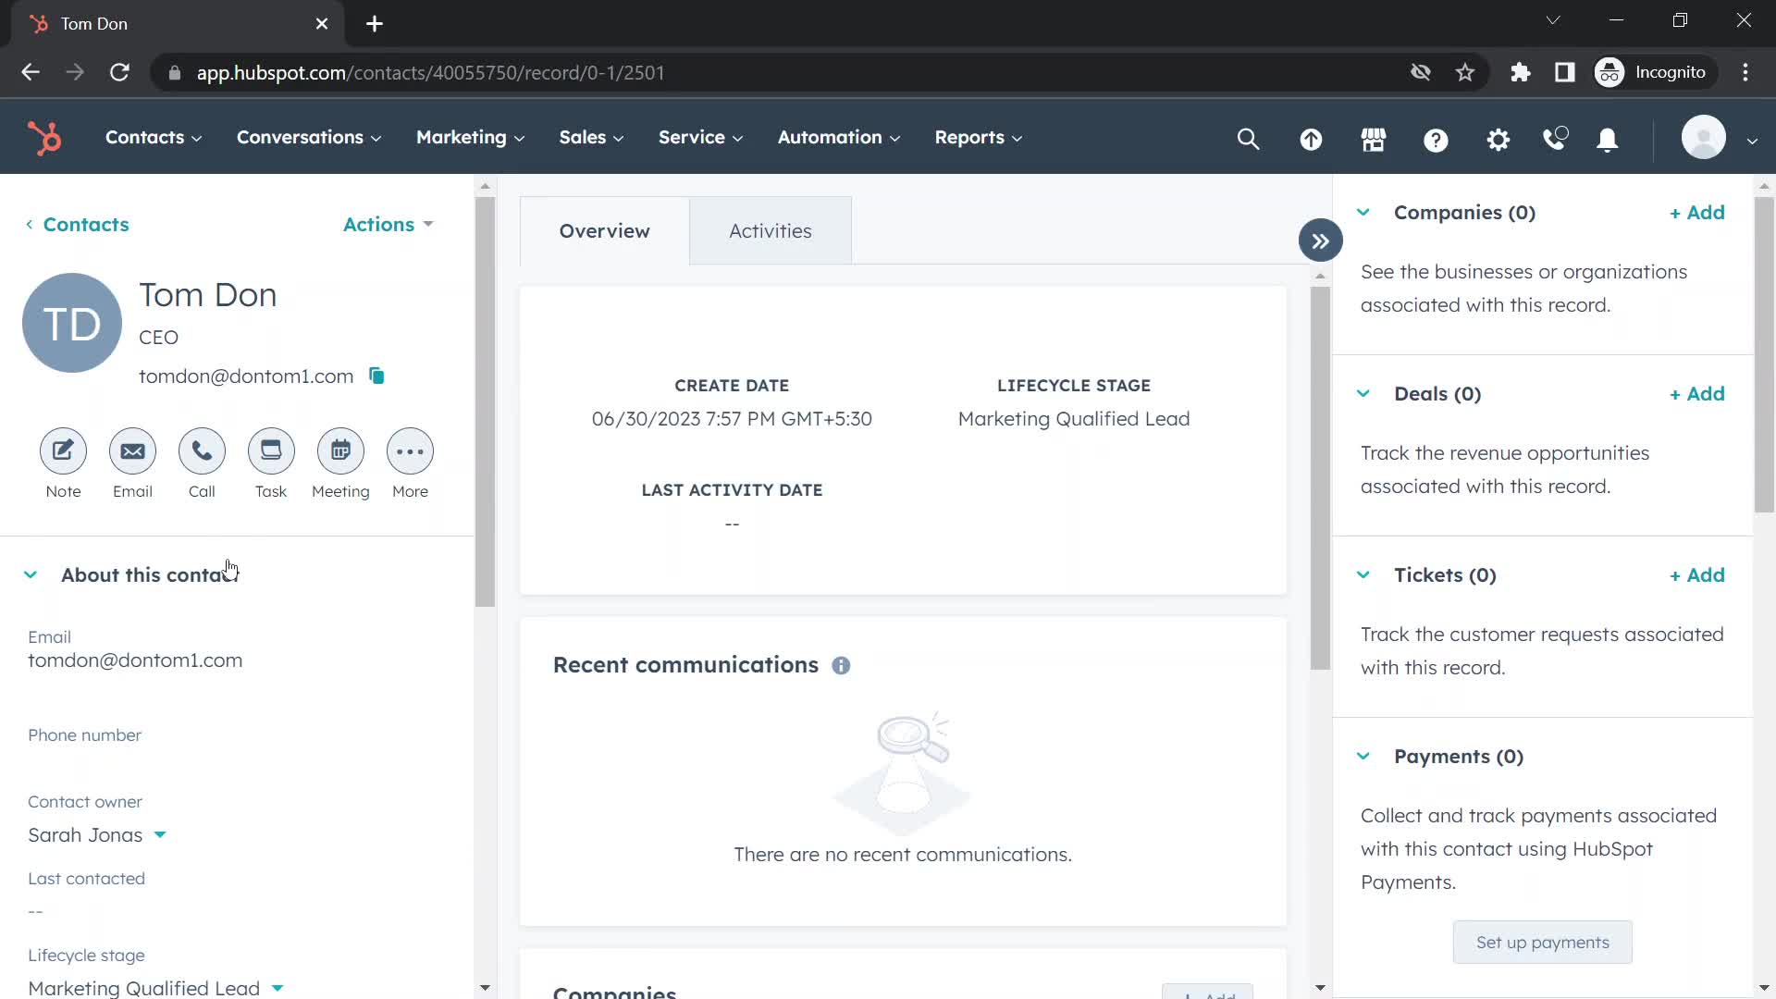Open the Settings gear icon
The height and width of the screenshot is (999, 1776).
[x=1498, y=139]
